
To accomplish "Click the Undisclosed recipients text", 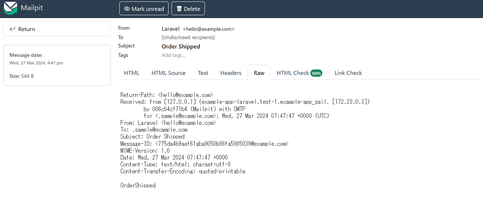I will (x=188, y=38).
